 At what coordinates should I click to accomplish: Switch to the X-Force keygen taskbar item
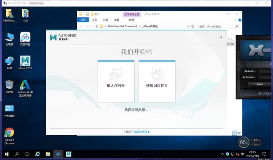[58, 154]
